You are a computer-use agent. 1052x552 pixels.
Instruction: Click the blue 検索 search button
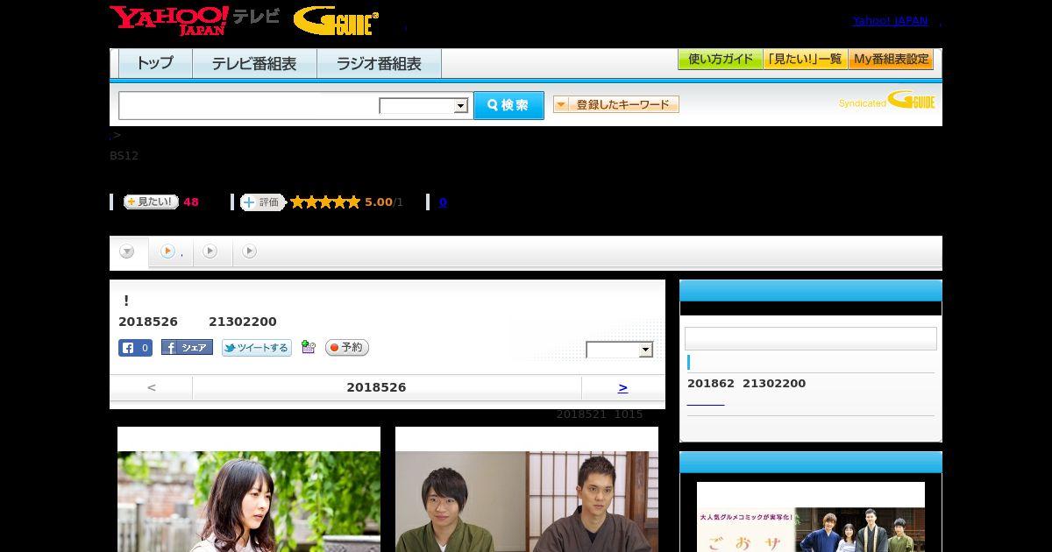coord(508,105)
